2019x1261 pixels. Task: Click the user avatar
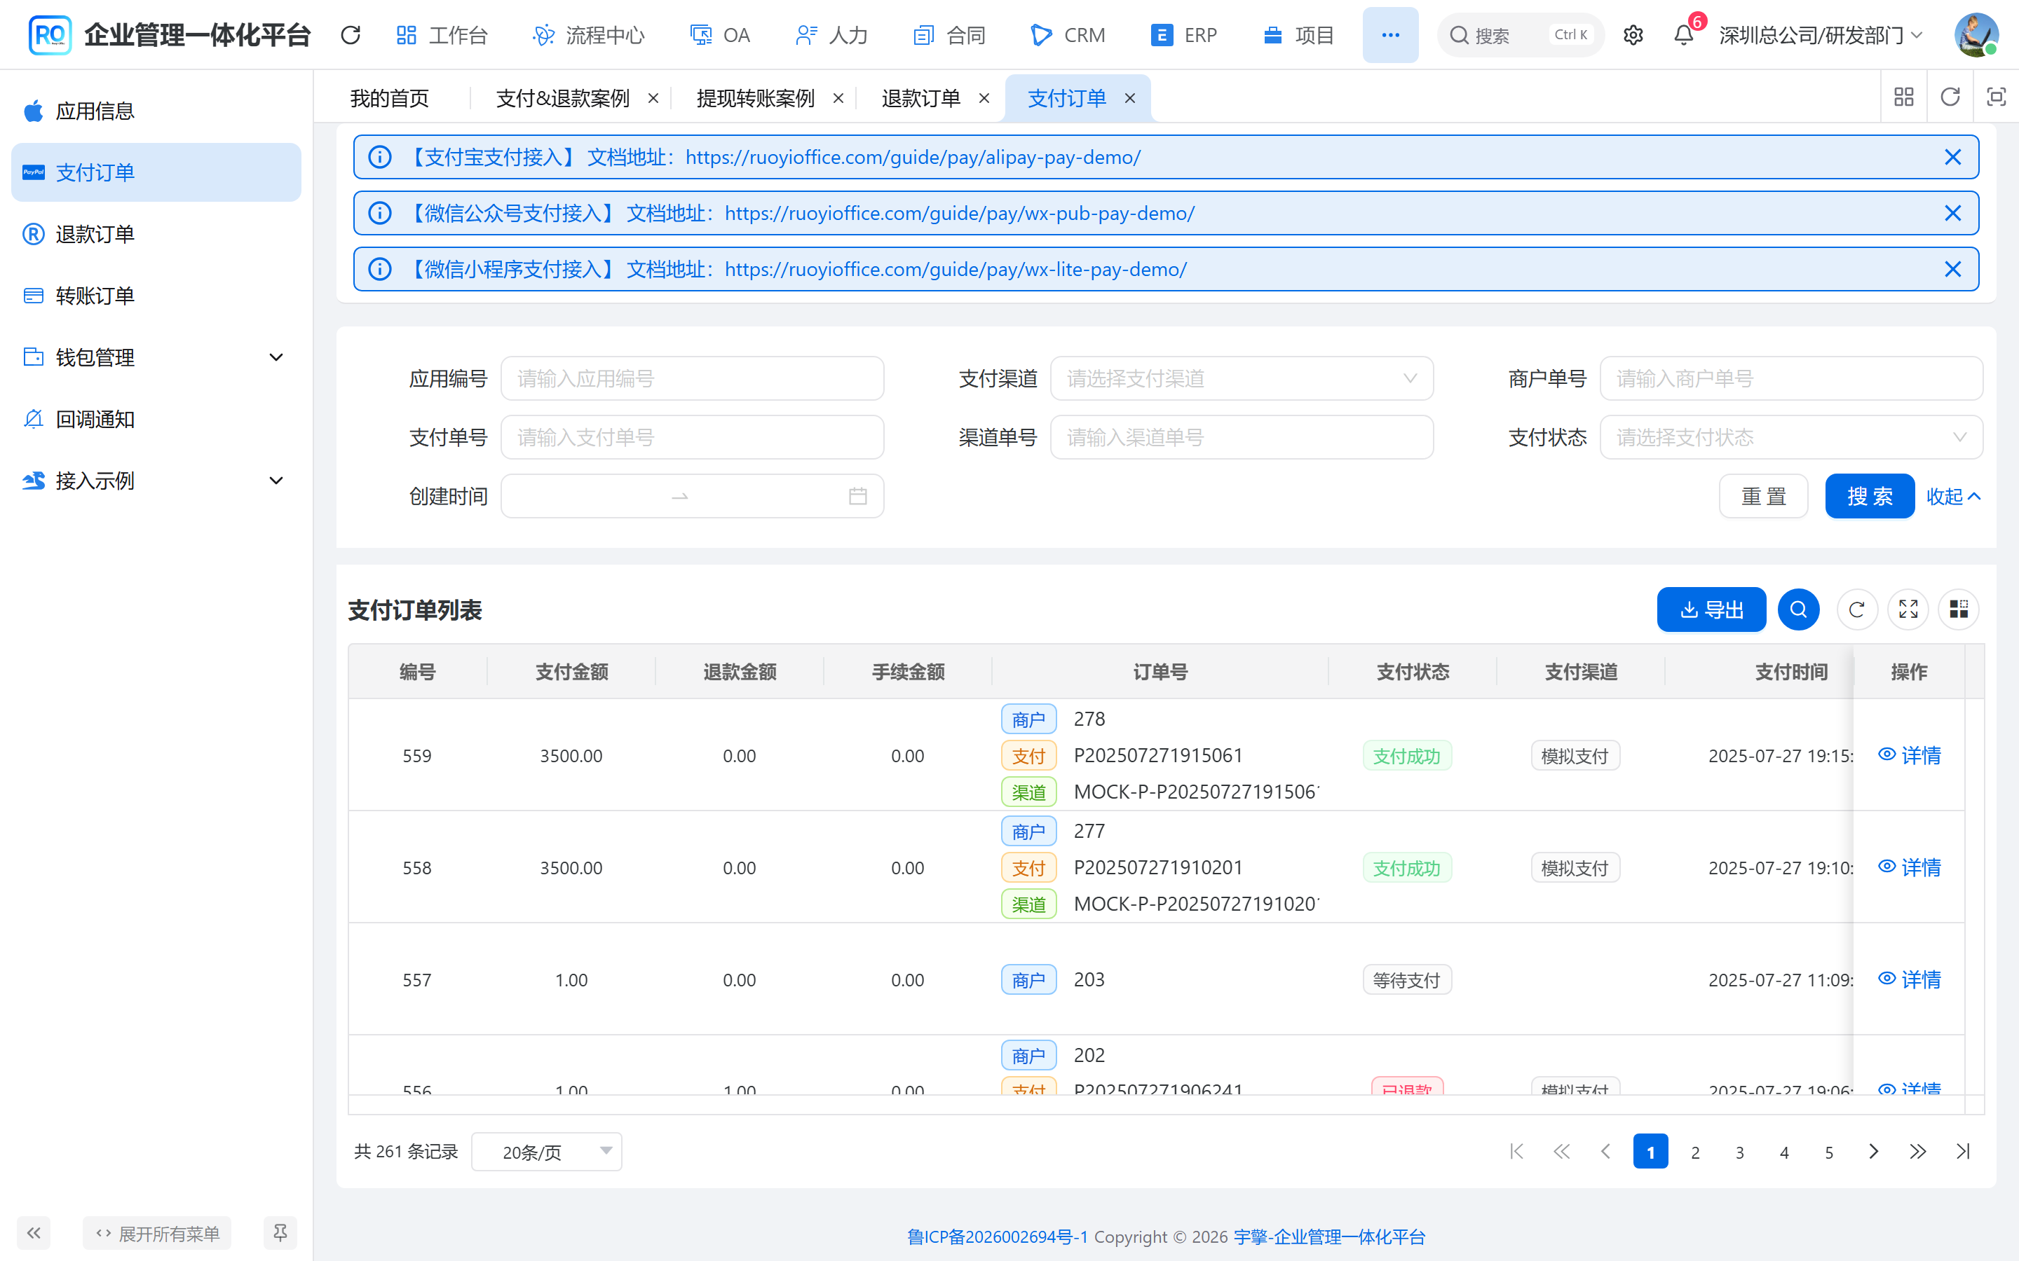tap(1976, 35)
